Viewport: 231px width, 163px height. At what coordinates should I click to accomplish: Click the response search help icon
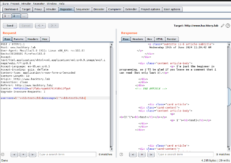(x=121, y=155)
